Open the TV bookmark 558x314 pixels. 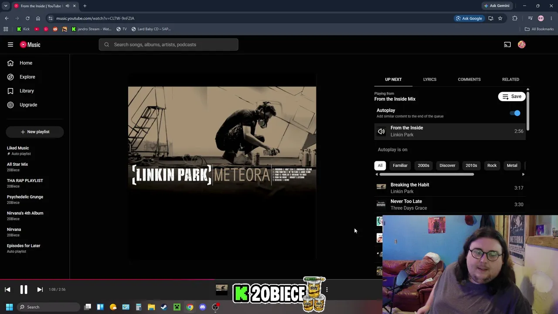[x=121, y=29]
